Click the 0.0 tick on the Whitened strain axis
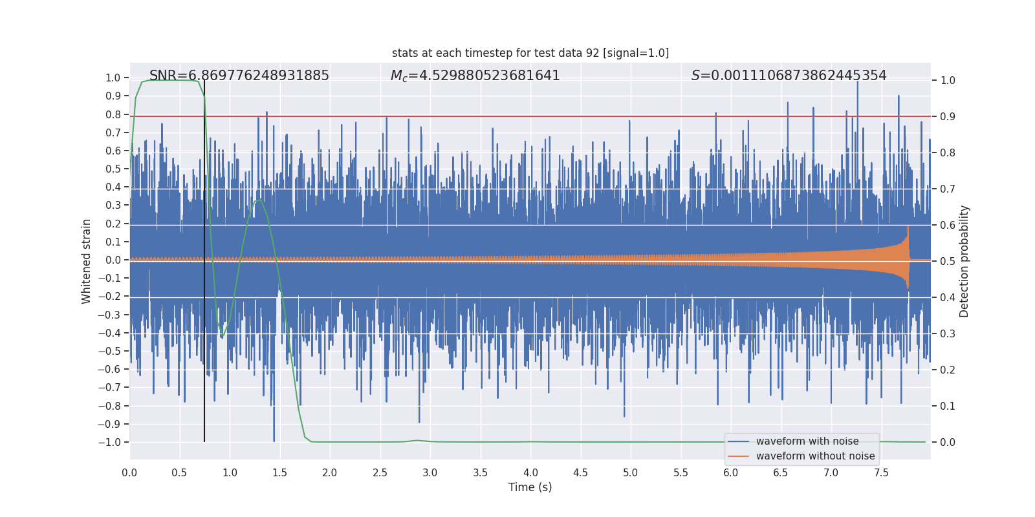This screenshot has height=517, width=1035. 113,260
